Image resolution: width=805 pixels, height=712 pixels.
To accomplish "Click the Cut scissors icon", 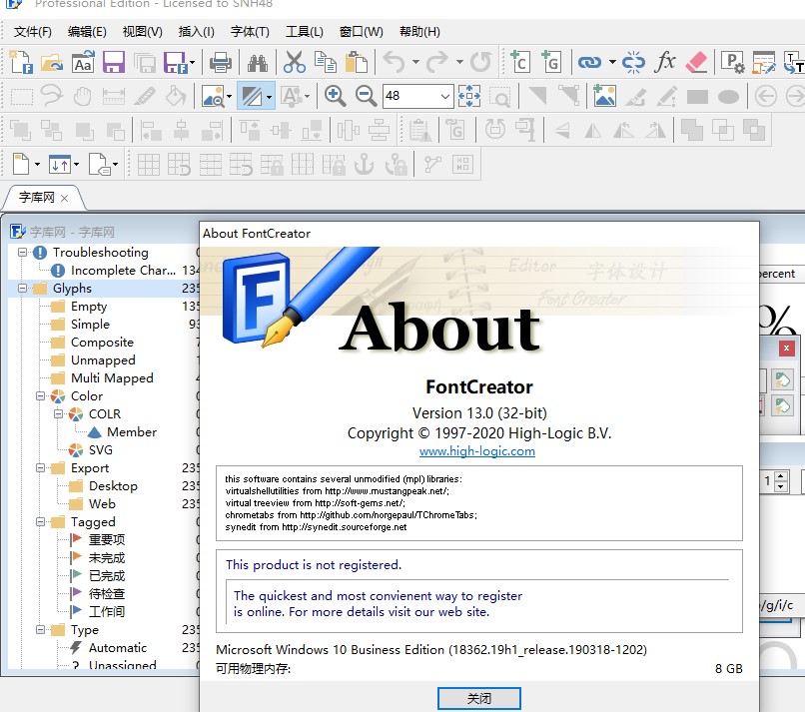I will click(x=295, y=62).
